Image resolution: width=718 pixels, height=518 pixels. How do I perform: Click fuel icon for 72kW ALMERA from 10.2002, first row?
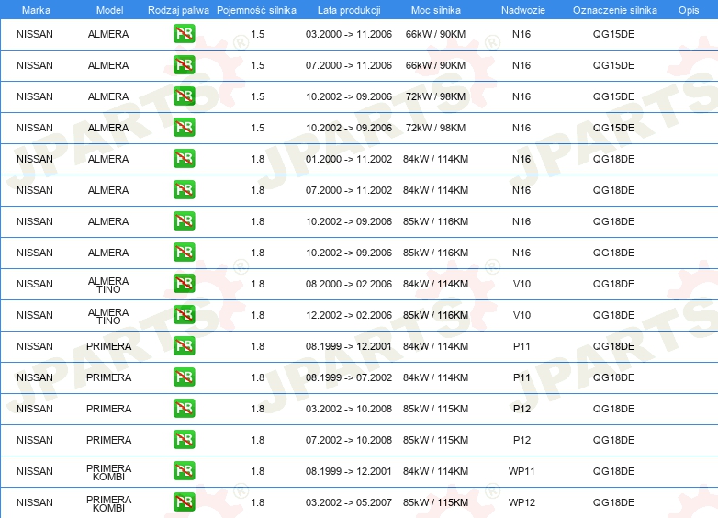pos(184,96)
